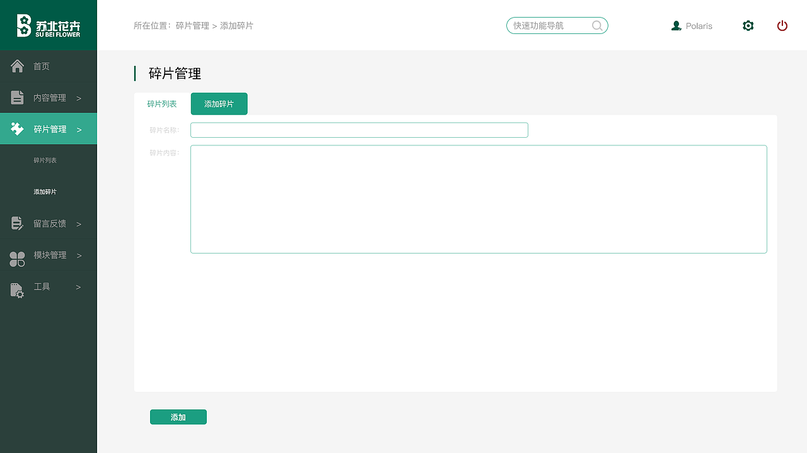Click 碎片管理 in the breadcrumb
The width and height of the screenshot is (807, 453).
tap(192, 26)
